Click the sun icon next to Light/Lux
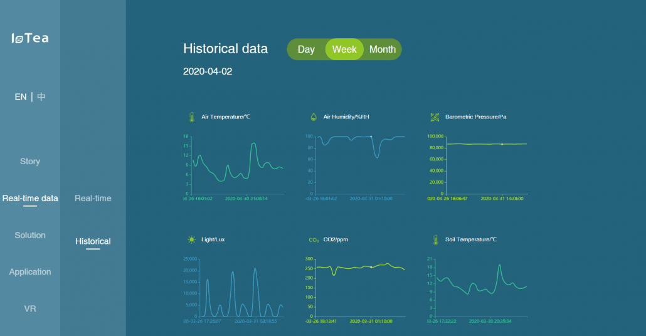The height and width of the screenshot is (336, 646). pos(191,239)
